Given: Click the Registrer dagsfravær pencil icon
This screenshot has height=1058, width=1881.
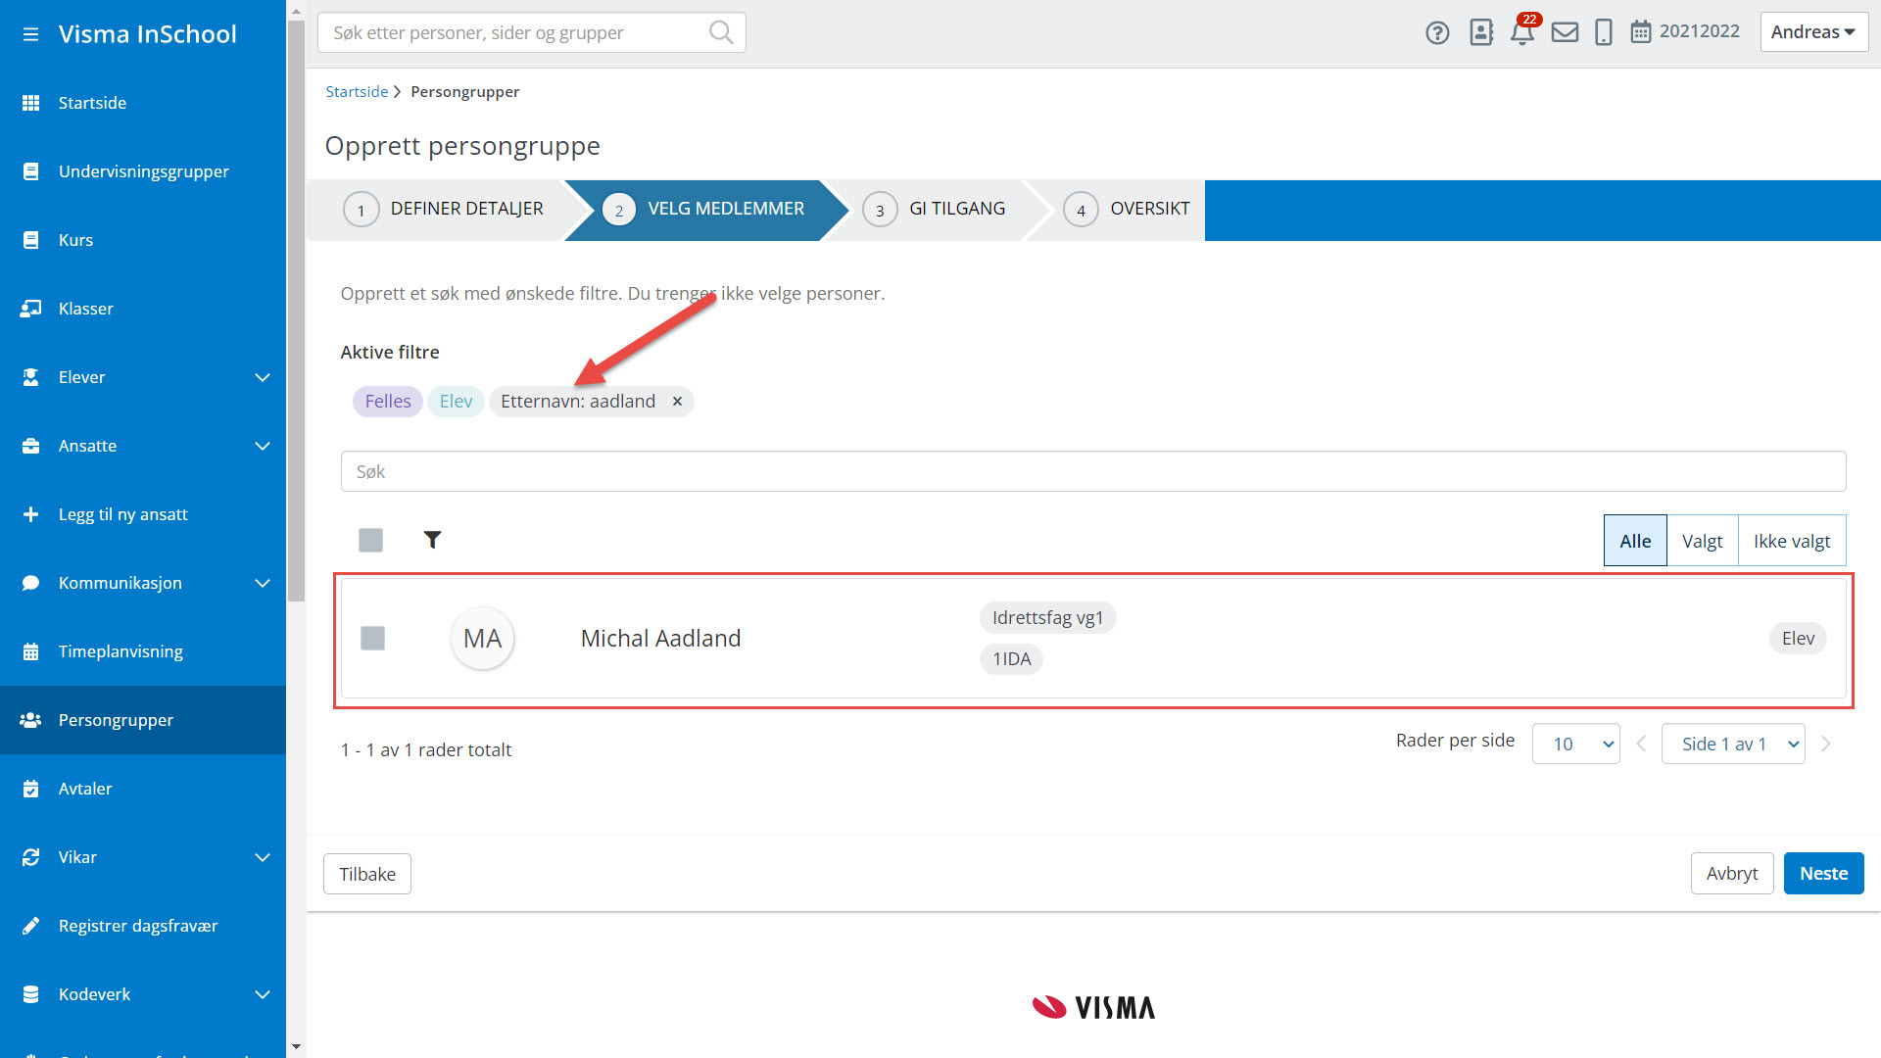Looking at the screenshot, I should [30, 926].
